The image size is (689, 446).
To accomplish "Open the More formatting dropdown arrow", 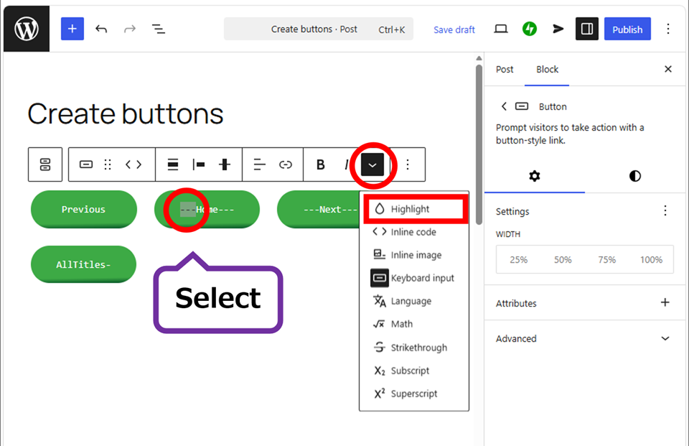I will [x=372, y=165].
